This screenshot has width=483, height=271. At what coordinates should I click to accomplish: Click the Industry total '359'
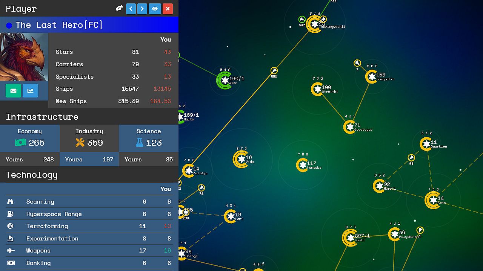tap(95, 143)
